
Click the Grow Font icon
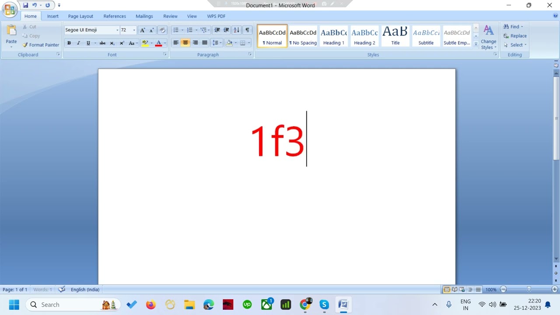click(142, 30)
